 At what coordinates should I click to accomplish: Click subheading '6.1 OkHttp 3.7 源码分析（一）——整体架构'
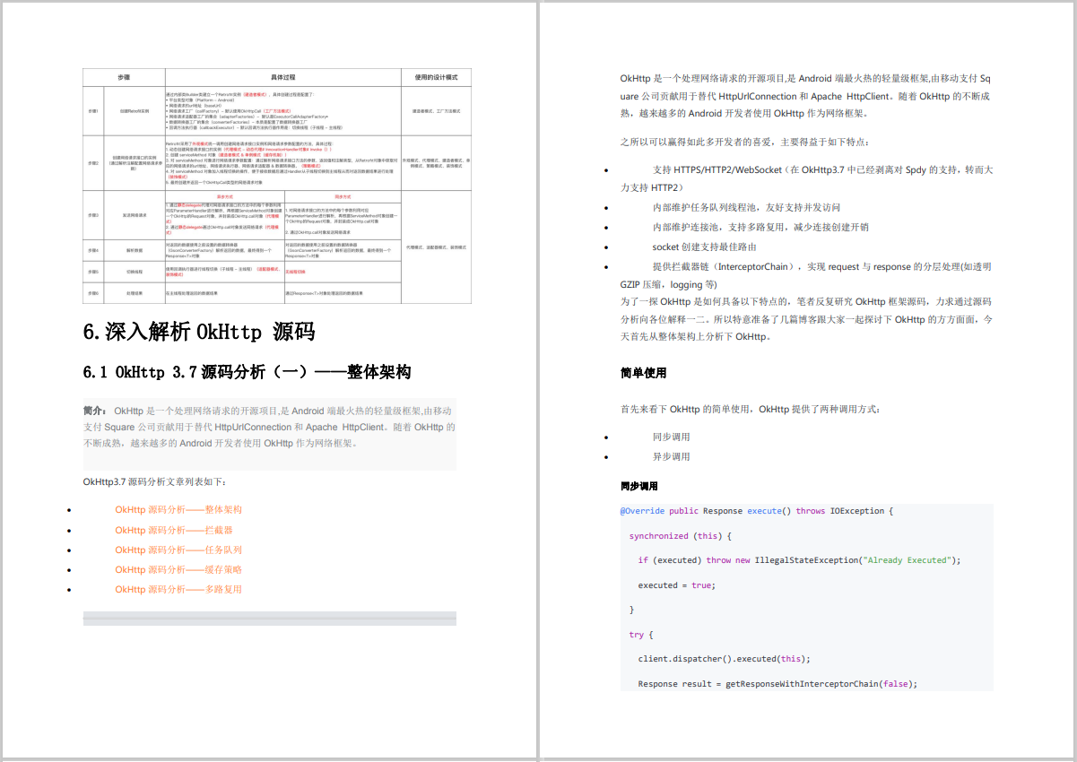(247, 371)
